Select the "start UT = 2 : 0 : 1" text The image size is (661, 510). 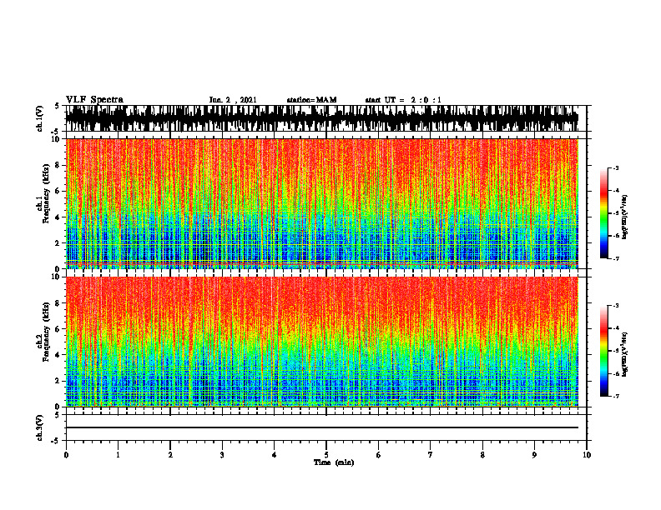pyautogui.click(x=403, y=100)
